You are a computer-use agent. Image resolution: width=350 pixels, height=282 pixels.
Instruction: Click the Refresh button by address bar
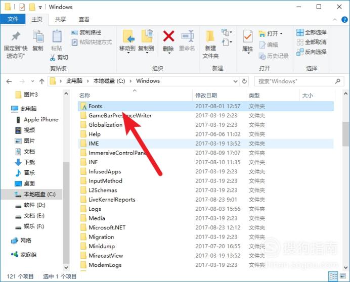(244, 81)
